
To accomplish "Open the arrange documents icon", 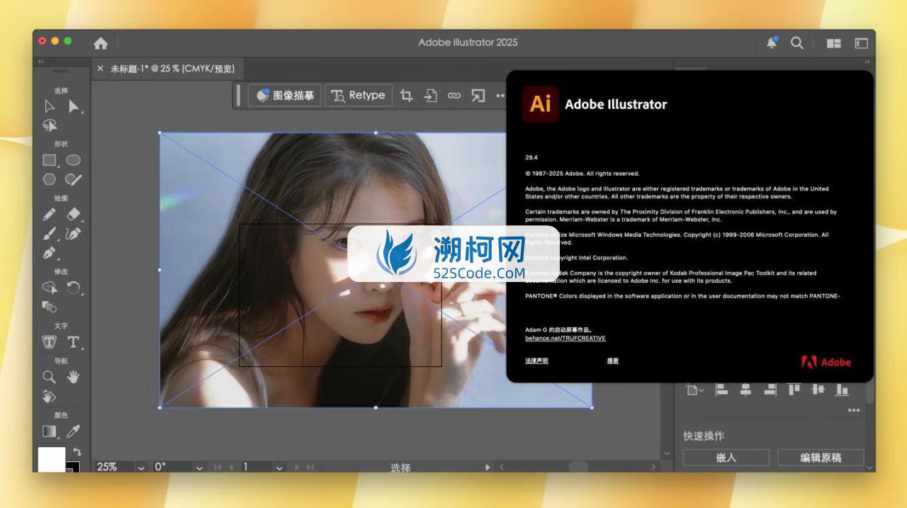I will (x=834, y=43).
